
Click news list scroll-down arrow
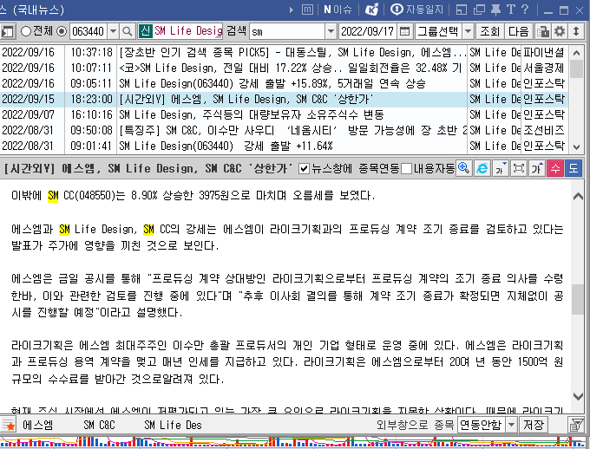576,147
